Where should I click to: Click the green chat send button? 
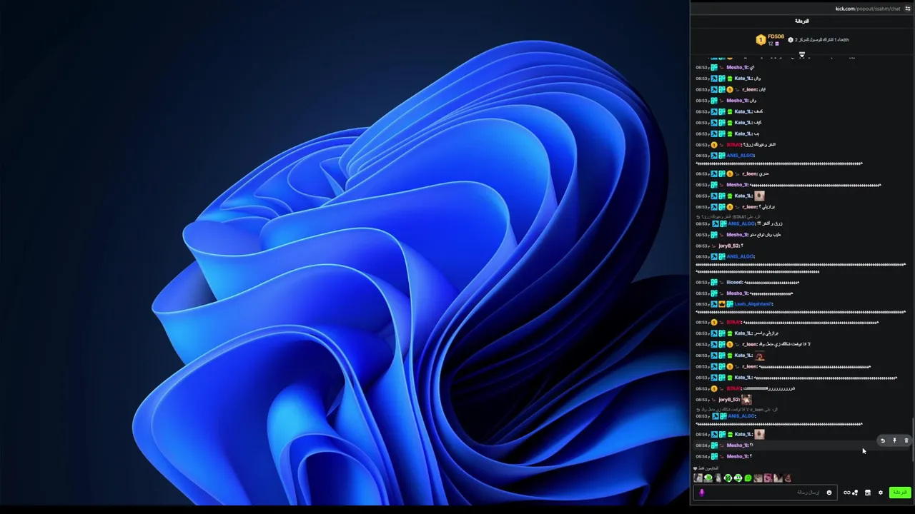click(x=900, y=493)
